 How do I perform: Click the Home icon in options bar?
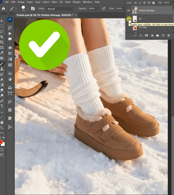[3, 9]
